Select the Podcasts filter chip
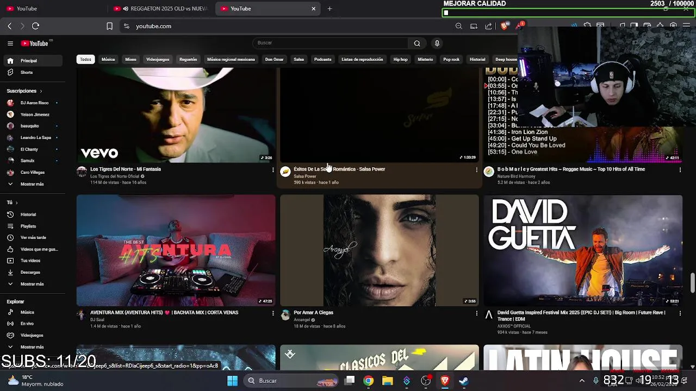The width and height of the screenshot is (696, 391). point(322,59)
